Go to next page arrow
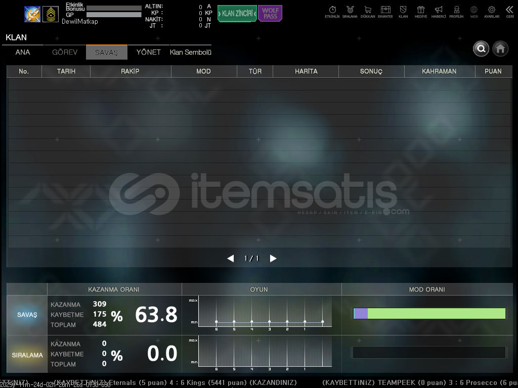Viewport: 518px width, 388px height. tap(273, 259)
